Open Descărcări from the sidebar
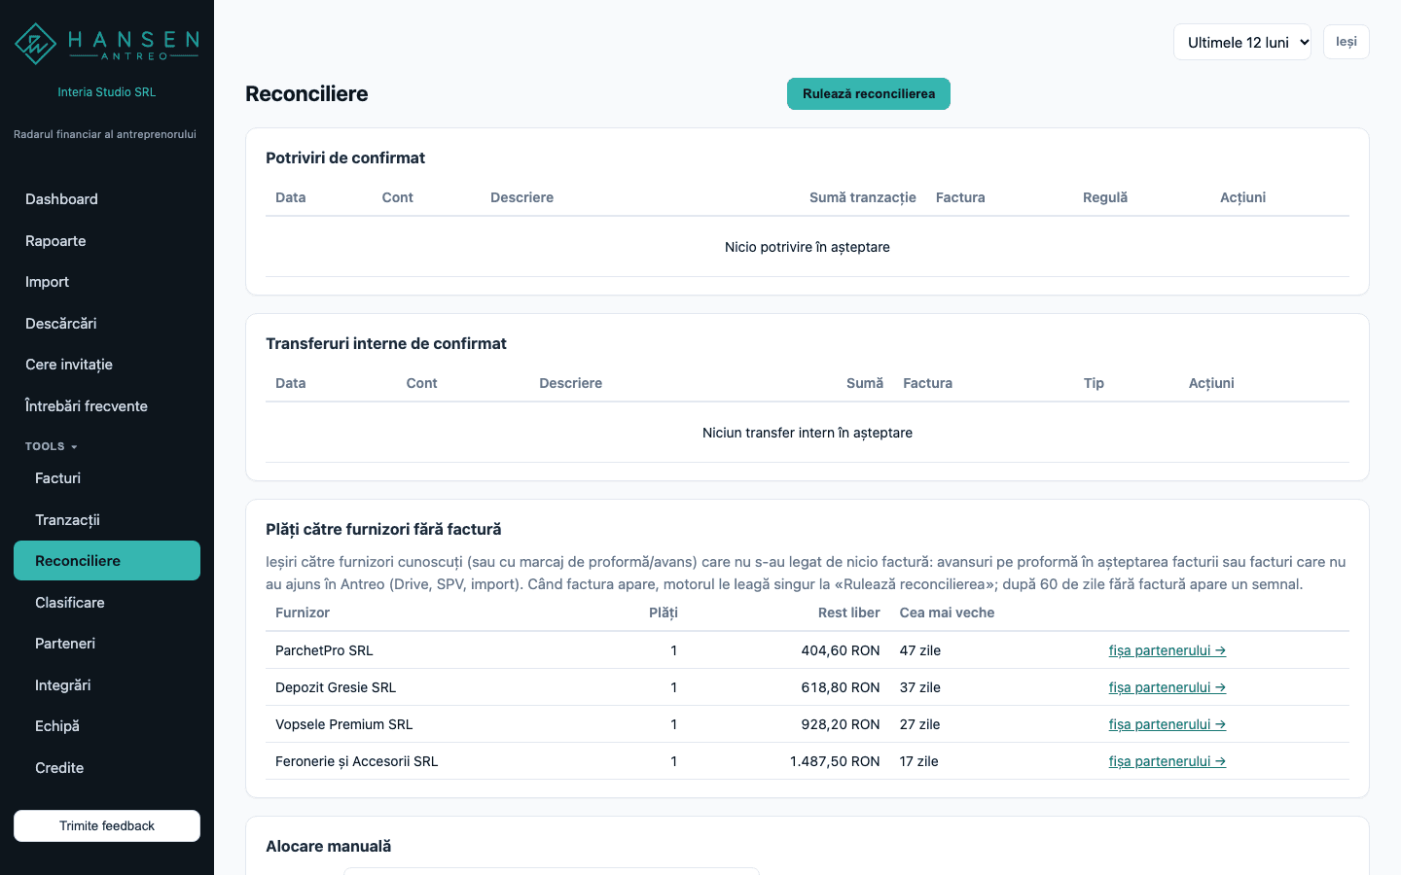 (x=107, y=324)
